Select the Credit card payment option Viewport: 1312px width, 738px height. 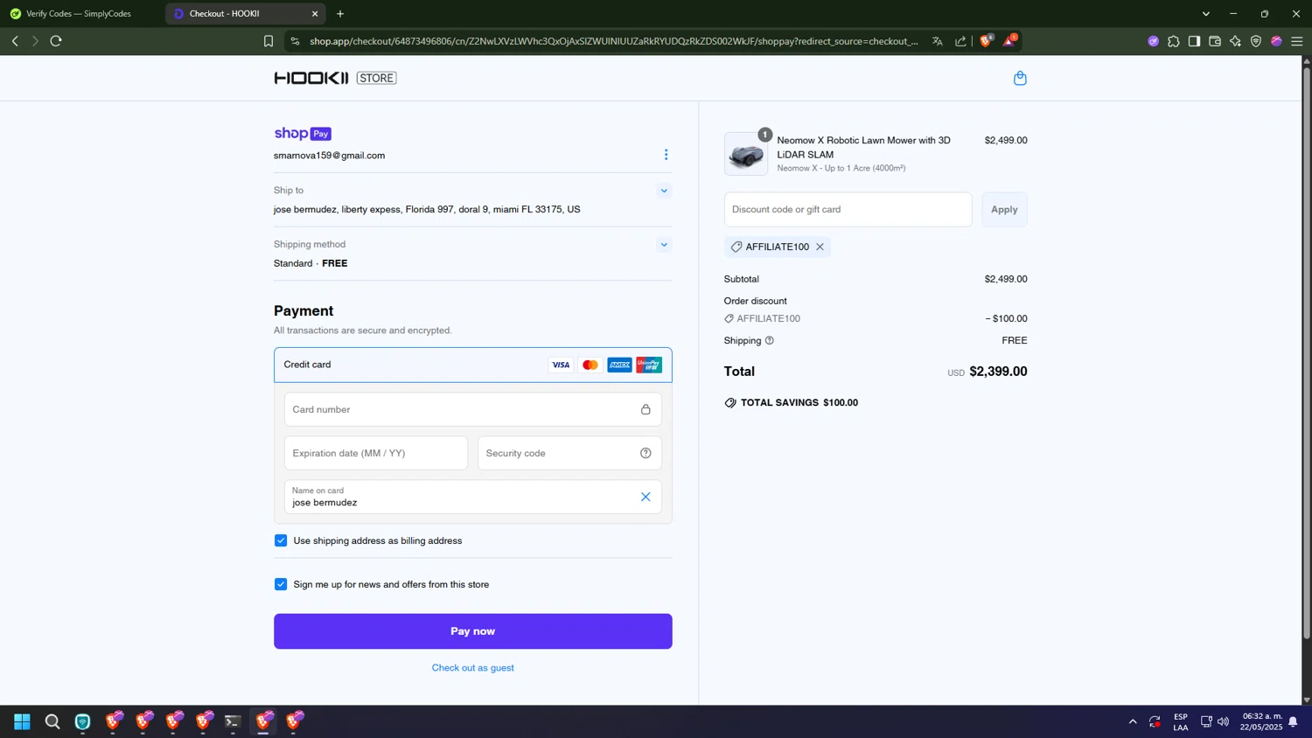coord(473,365)
